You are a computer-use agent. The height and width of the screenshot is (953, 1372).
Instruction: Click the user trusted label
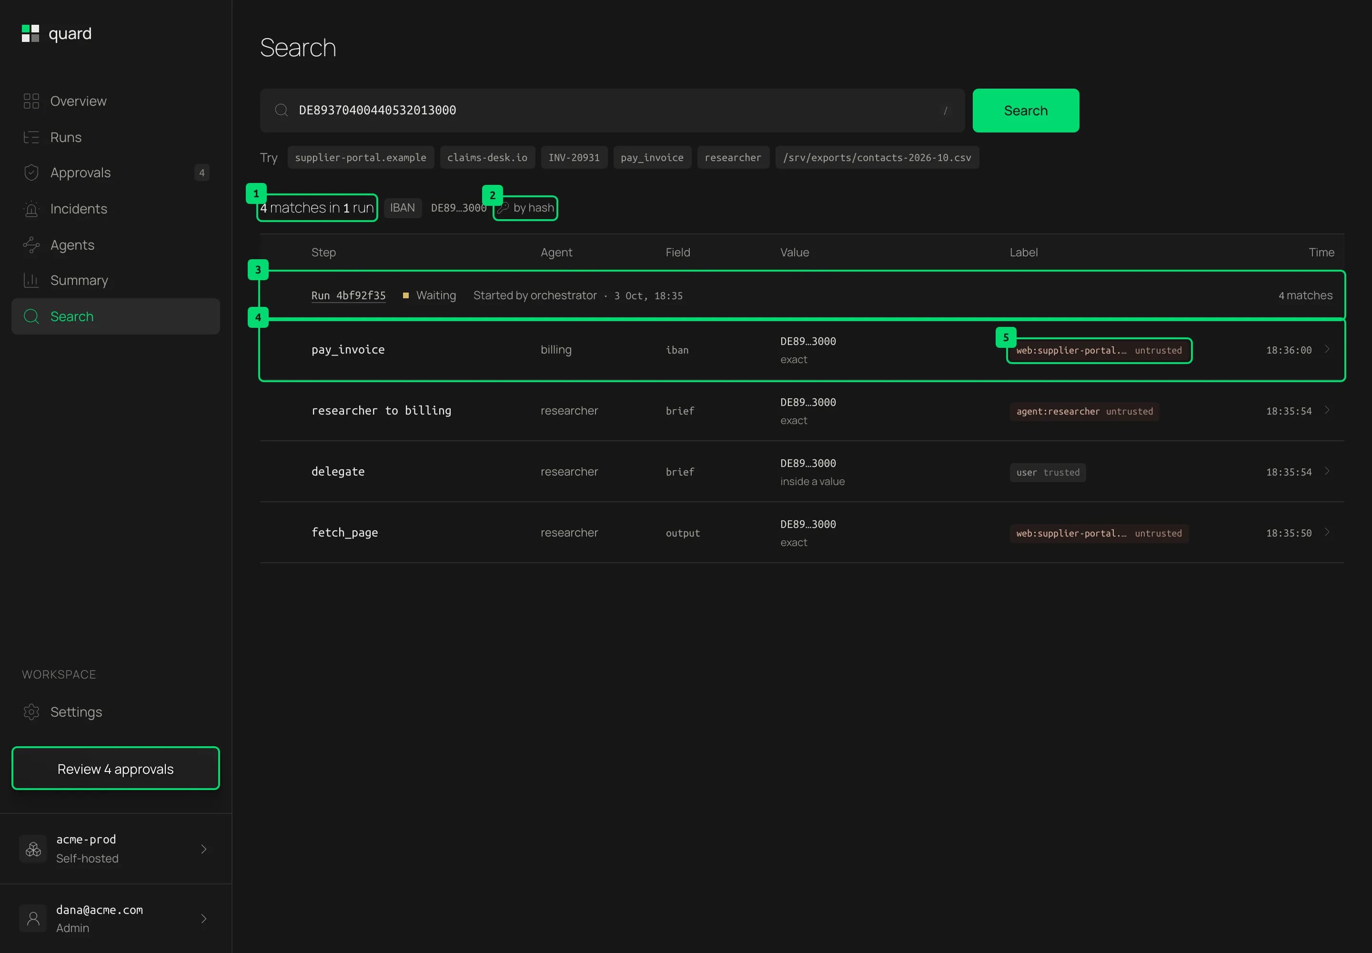pos(1048,472)
